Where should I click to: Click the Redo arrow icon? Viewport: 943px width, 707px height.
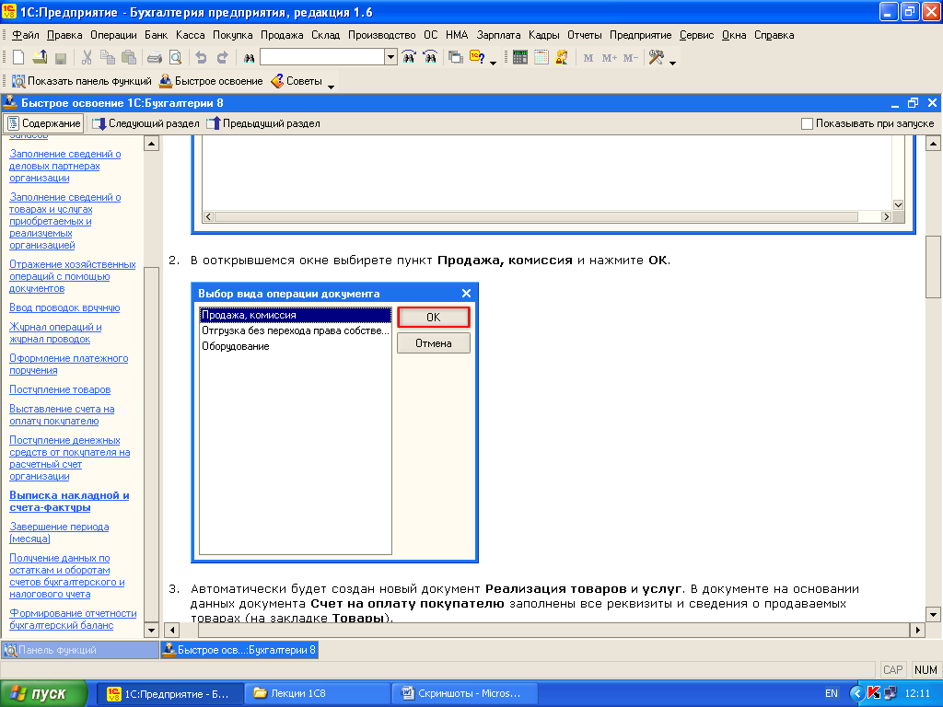pyautogui.click(x=223, y=58)
